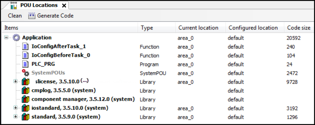Viewport: 315px width, 125px height.
Task: Click the Generate Code button label
Action: click(x=55, y=16)
